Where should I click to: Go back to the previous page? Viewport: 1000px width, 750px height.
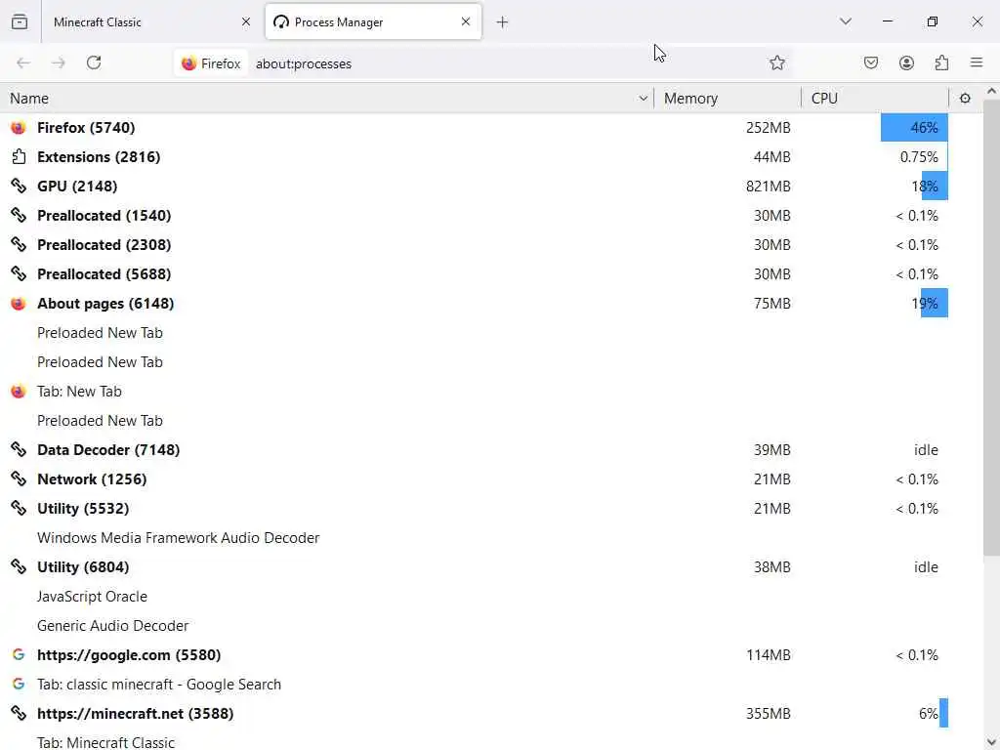pos(23,62)
